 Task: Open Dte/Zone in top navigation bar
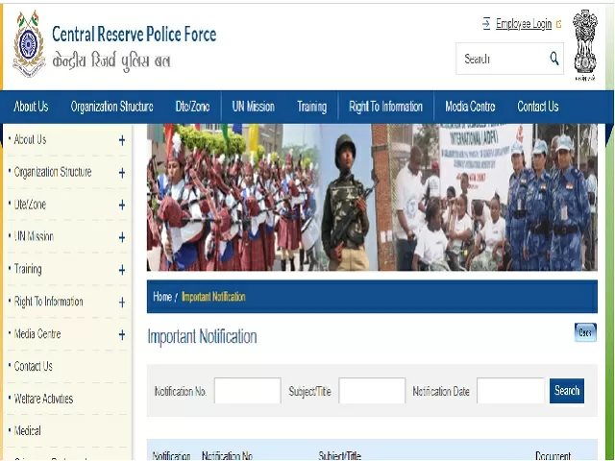(192, 107)
